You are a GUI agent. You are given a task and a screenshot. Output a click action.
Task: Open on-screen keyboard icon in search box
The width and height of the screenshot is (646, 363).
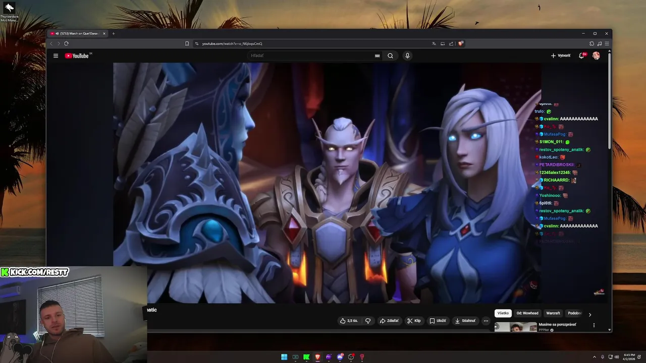(x=377, y=56)
